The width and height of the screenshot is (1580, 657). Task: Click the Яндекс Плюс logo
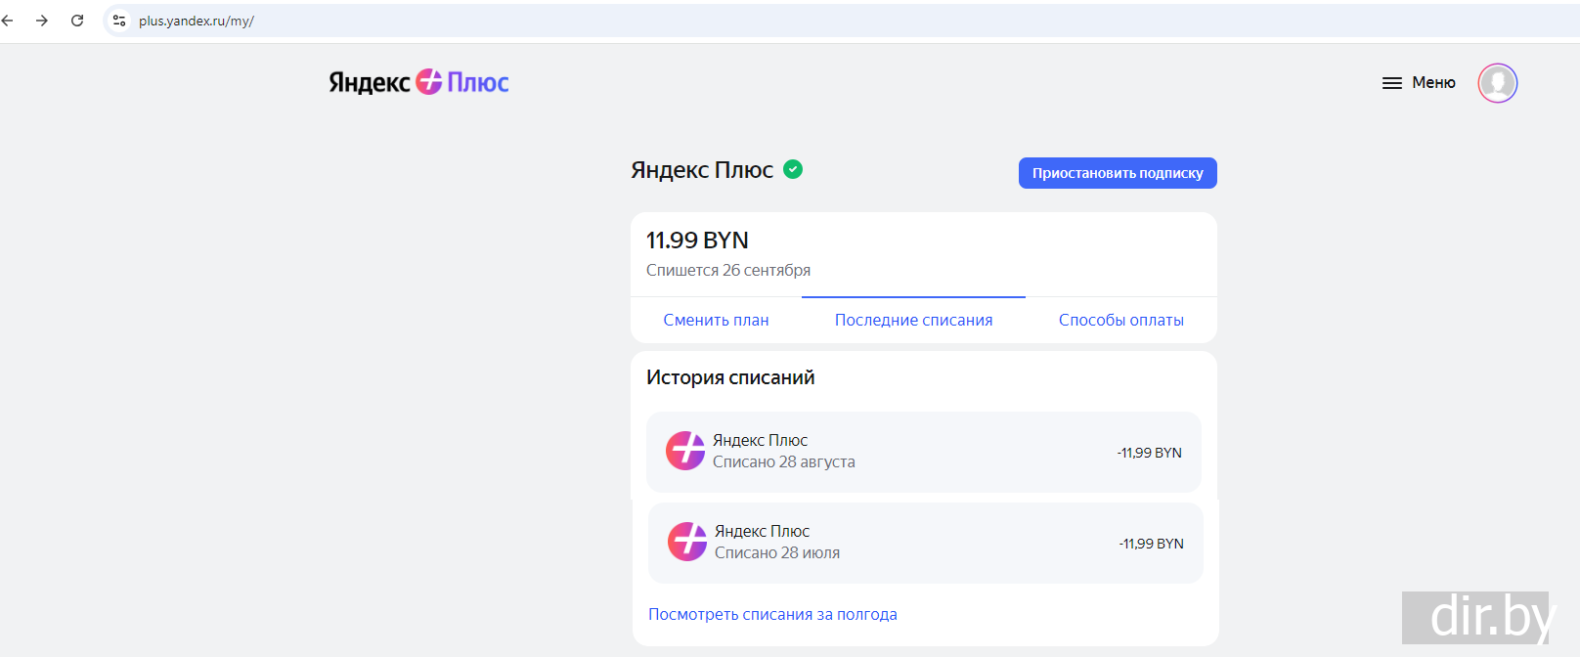(418, 82)
